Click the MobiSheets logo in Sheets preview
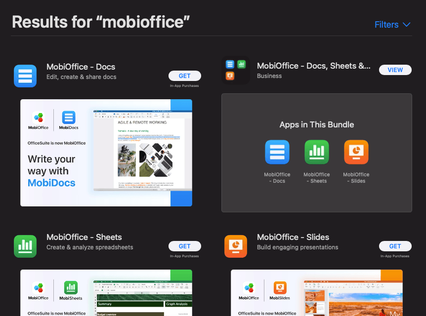 (x=71, y=291)
